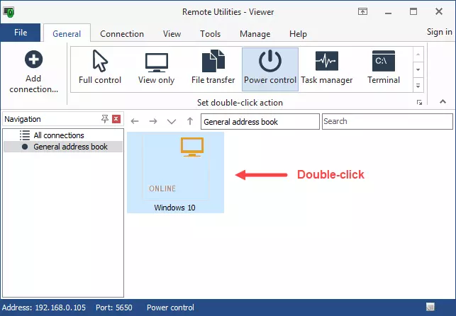Select File transfer connection mode
This screenshot has height=316, width=456.
pyautogui.click(x=213, y=62)
